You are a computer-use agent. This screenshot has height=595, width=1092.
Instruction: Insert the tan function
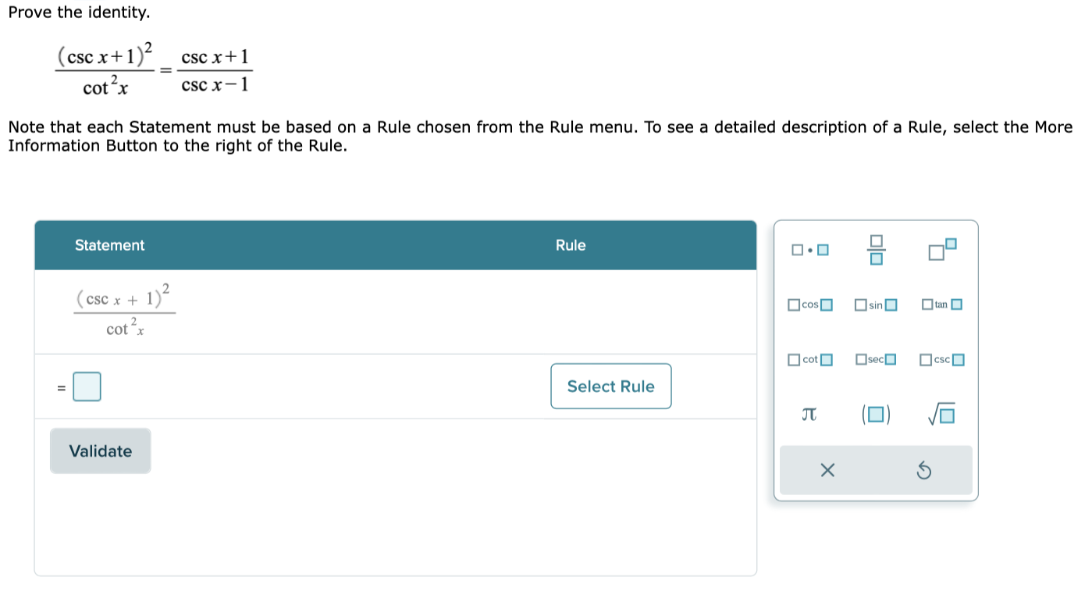(x=941, y=305)
